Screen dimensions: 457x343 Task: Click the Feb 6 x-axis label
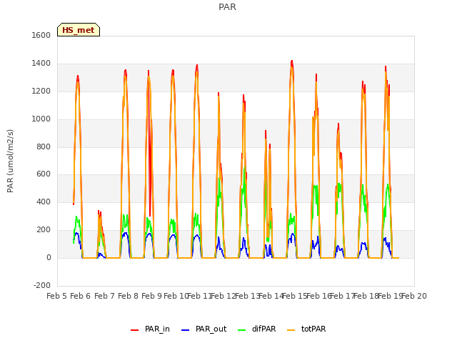click(x=81, y=296)
